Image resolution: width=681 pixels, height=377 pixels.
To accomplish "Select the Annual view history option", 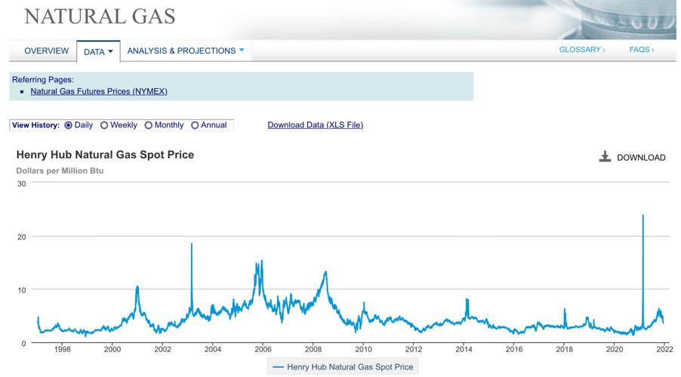I will tap(195, 125).
